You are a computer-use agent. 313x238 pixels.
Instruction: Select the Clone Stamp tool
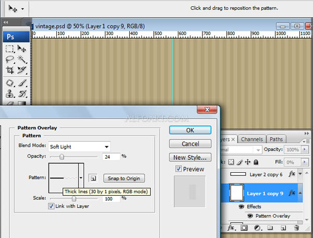[x=9, y=93]
